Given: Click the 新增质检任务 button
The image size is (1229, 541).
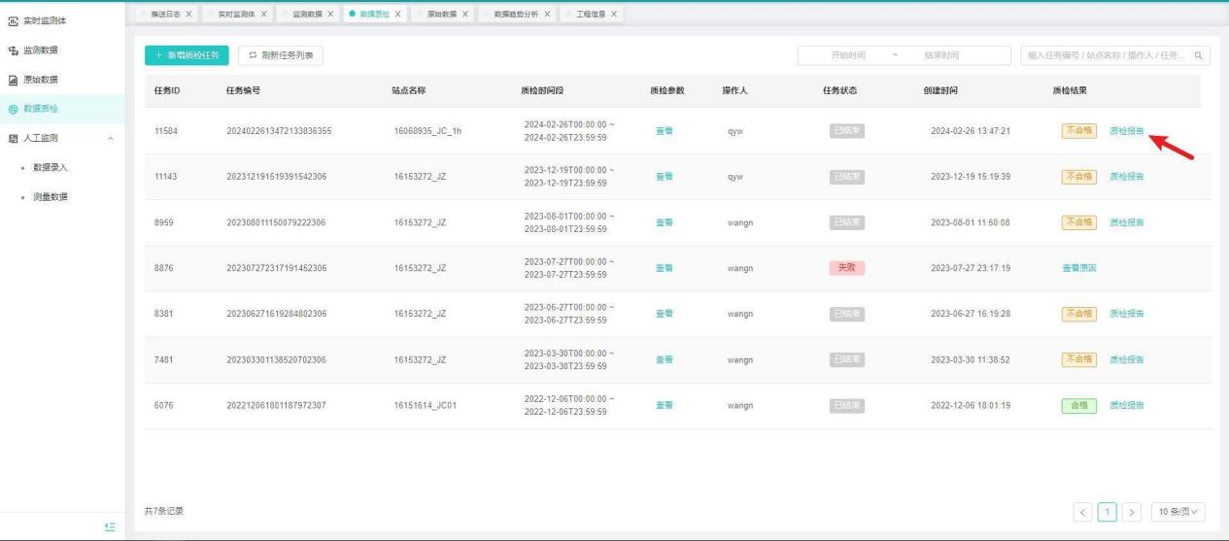Looking at the screenshot, I should click(x=187, y=56).
